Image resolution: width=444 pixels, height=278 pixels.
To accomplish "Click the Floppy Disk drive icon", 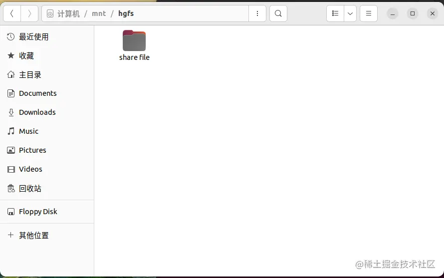I will pyautogui.click(x=11, y=212).
